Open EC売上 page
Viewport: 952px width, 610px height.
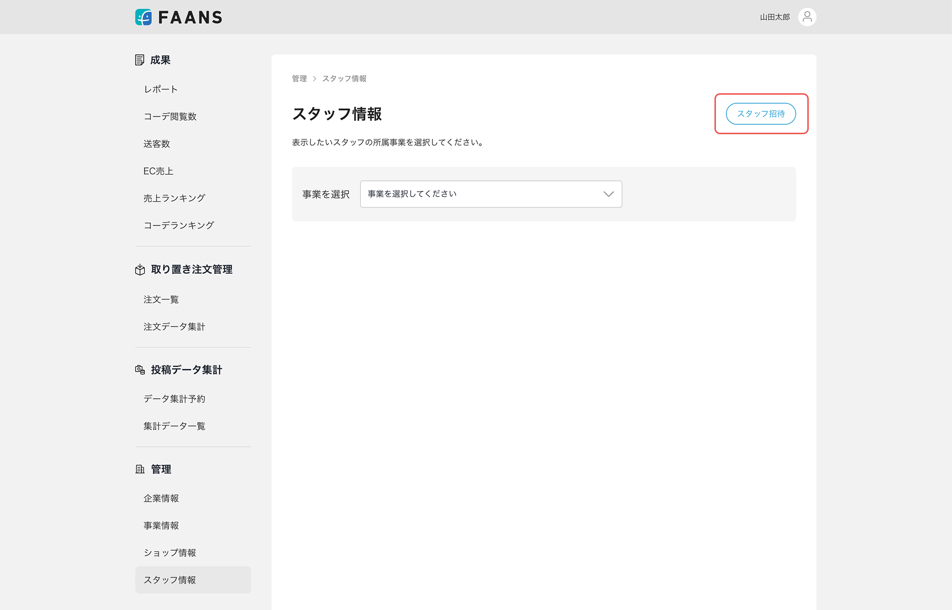[x=159, y=171]
